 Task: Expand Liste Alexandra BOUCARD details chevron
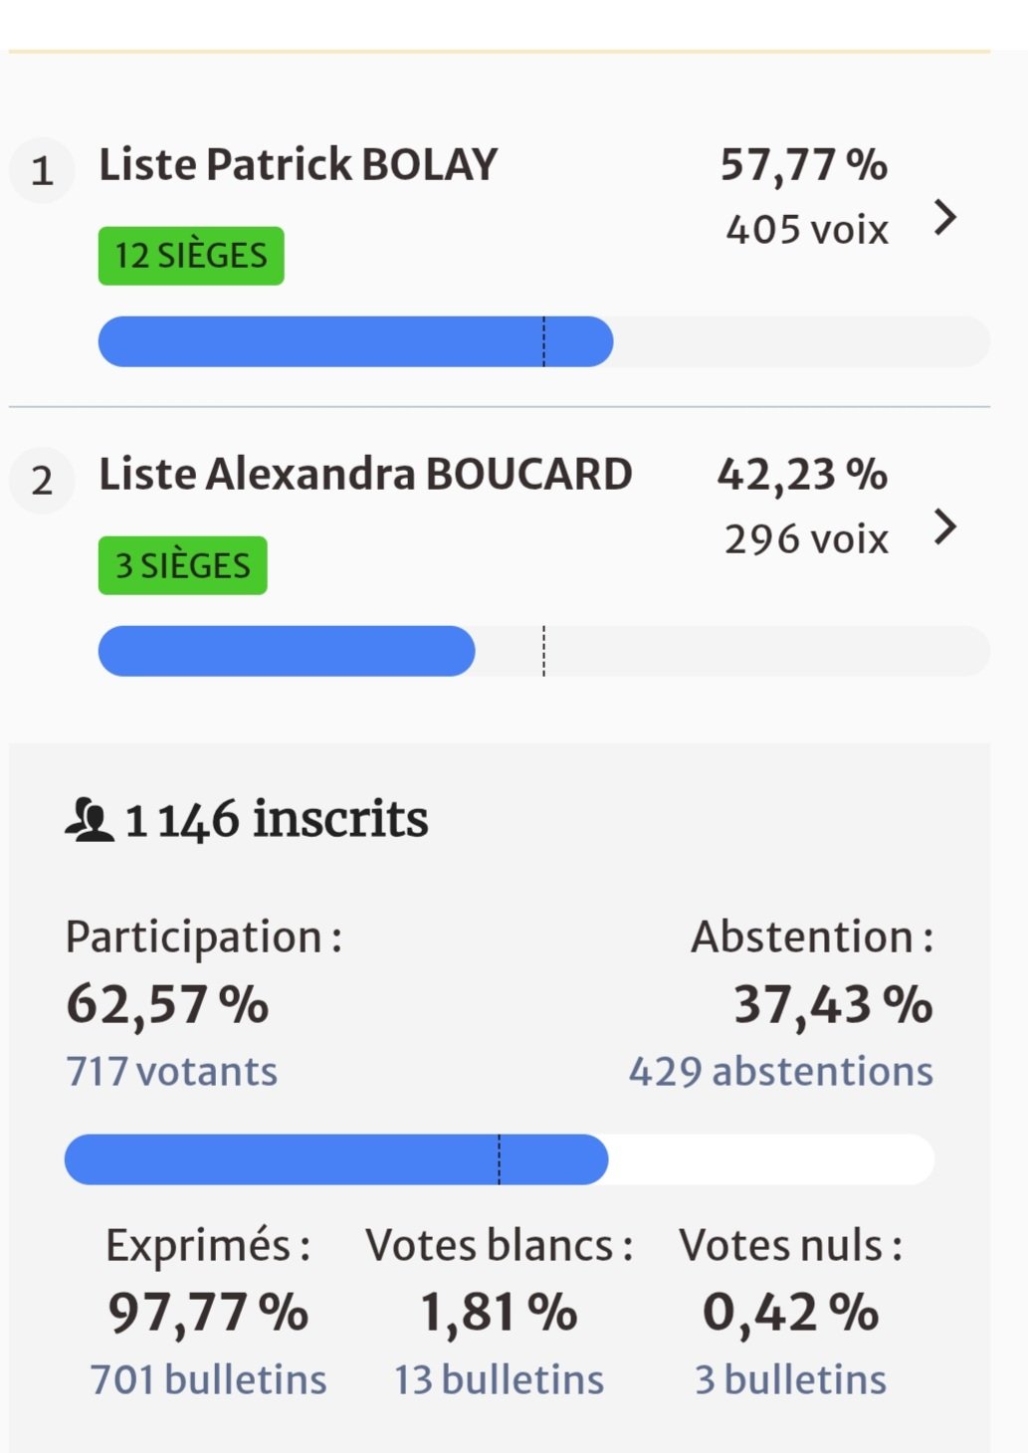pos(945,526)
